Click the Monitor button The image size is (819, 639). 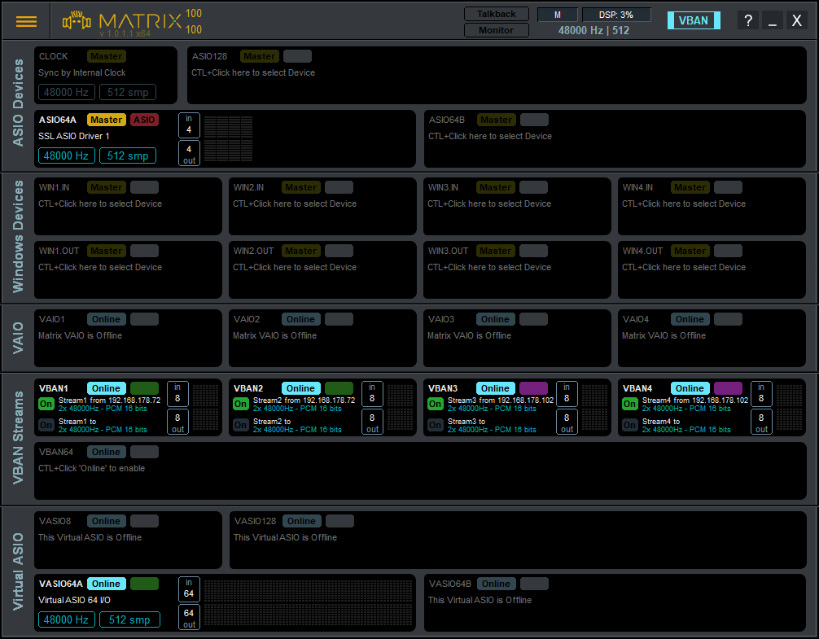(x=496, y=30)
